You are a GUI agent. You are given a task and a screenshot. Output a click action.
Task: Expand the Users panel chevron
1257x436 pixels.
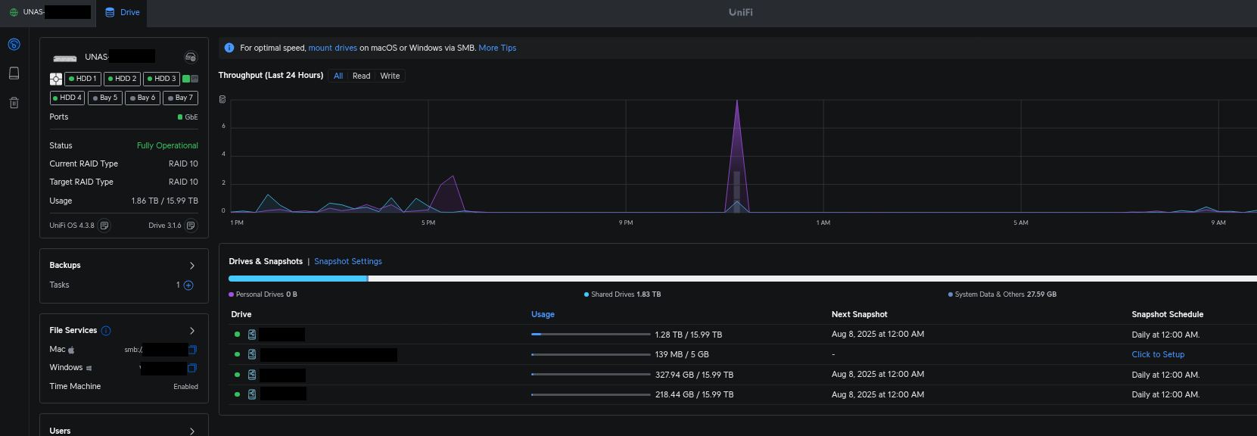pyautogui.click(x=192, y=431)
